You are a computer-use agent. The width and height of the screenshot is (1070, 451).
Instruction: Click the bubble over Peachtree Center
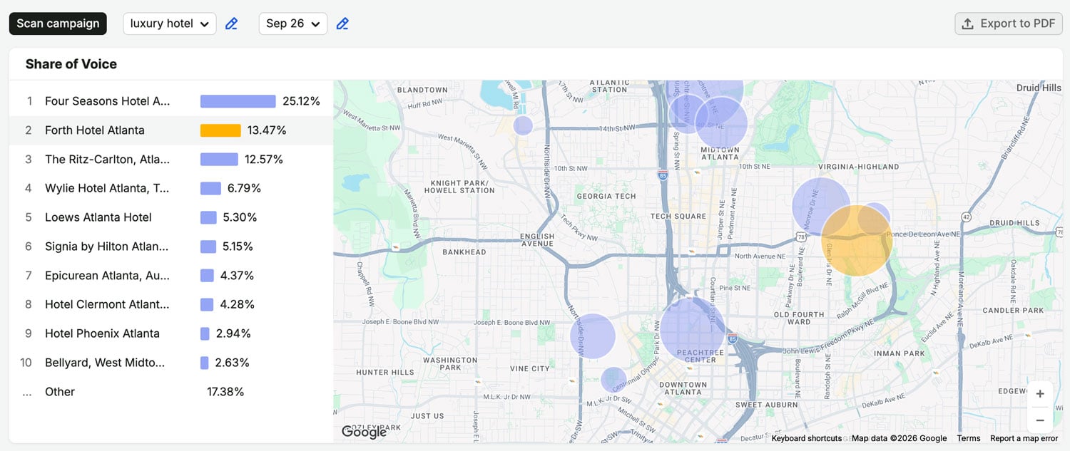(692, 330)
